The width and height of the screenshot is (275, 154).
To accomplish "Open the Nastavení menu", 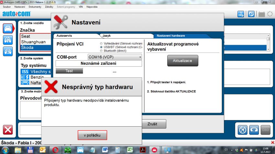I will (x=20, y=7).
